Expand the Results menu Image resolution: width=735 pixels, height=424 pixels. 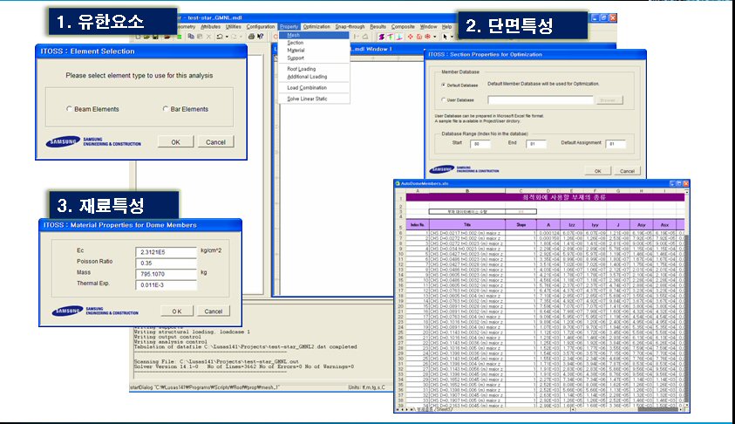[x=378, y=26]
